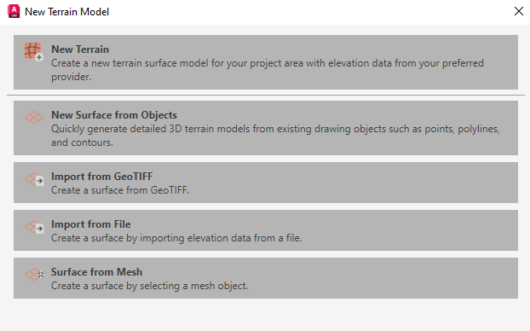Click 'Create a surface from GeoTIFF.' description
The width and height of the screenshot is (530, 331).
click(120, 190)
